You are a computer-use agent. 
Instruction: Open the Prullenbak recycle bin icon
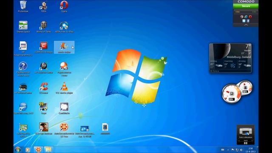pyautogui.click(x=23, y=7)
